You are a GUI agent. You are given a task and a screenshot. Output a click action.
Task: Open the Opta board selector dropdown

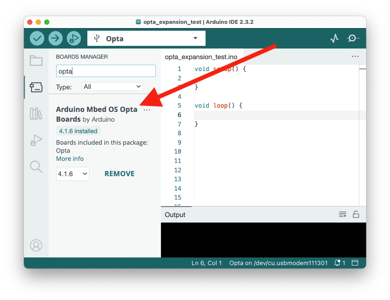coord(146,38)
